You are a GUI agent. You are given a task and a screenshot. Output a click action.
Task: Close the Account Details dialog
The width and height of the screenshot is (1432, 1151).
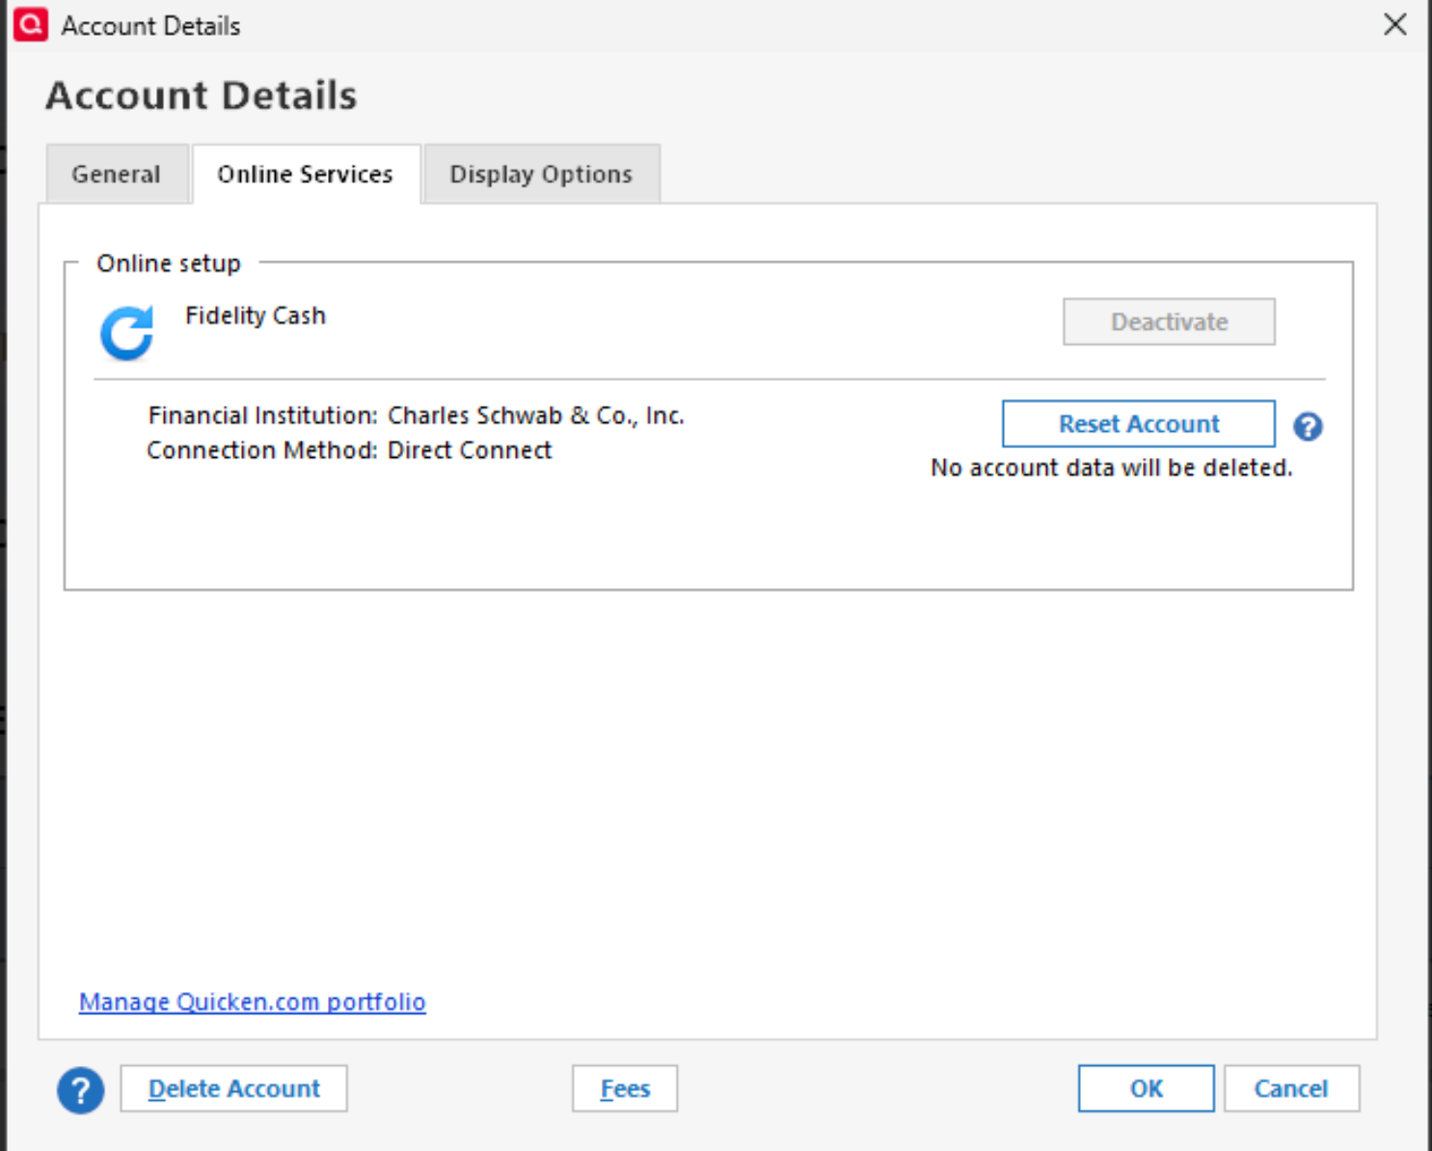1394,24
